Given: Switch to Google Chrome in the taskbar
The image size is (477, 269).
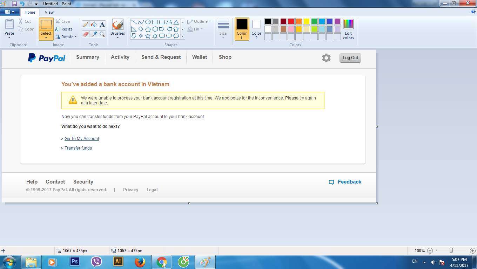Looking at the screenshot, I should [162, 262].
